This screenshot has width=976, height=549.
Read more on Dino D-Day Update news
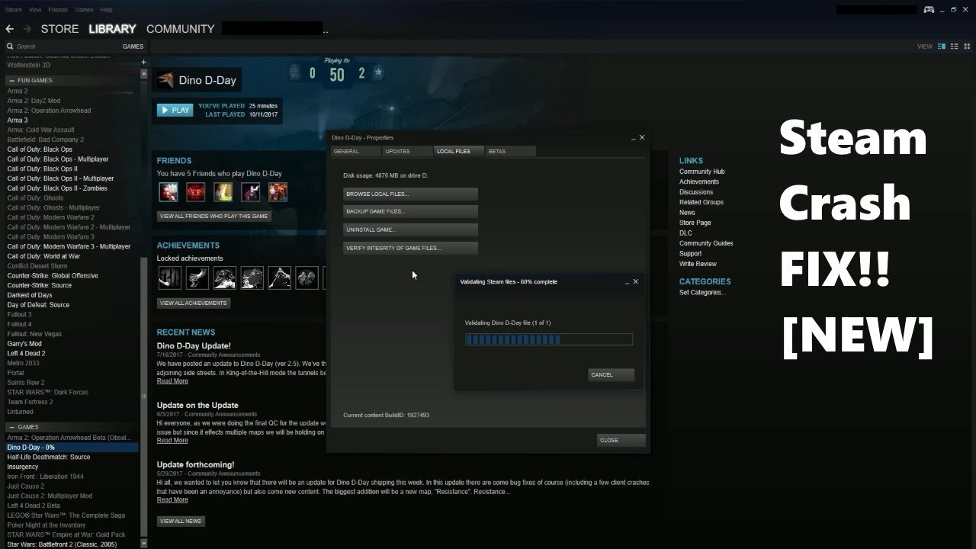click(172, 381)
